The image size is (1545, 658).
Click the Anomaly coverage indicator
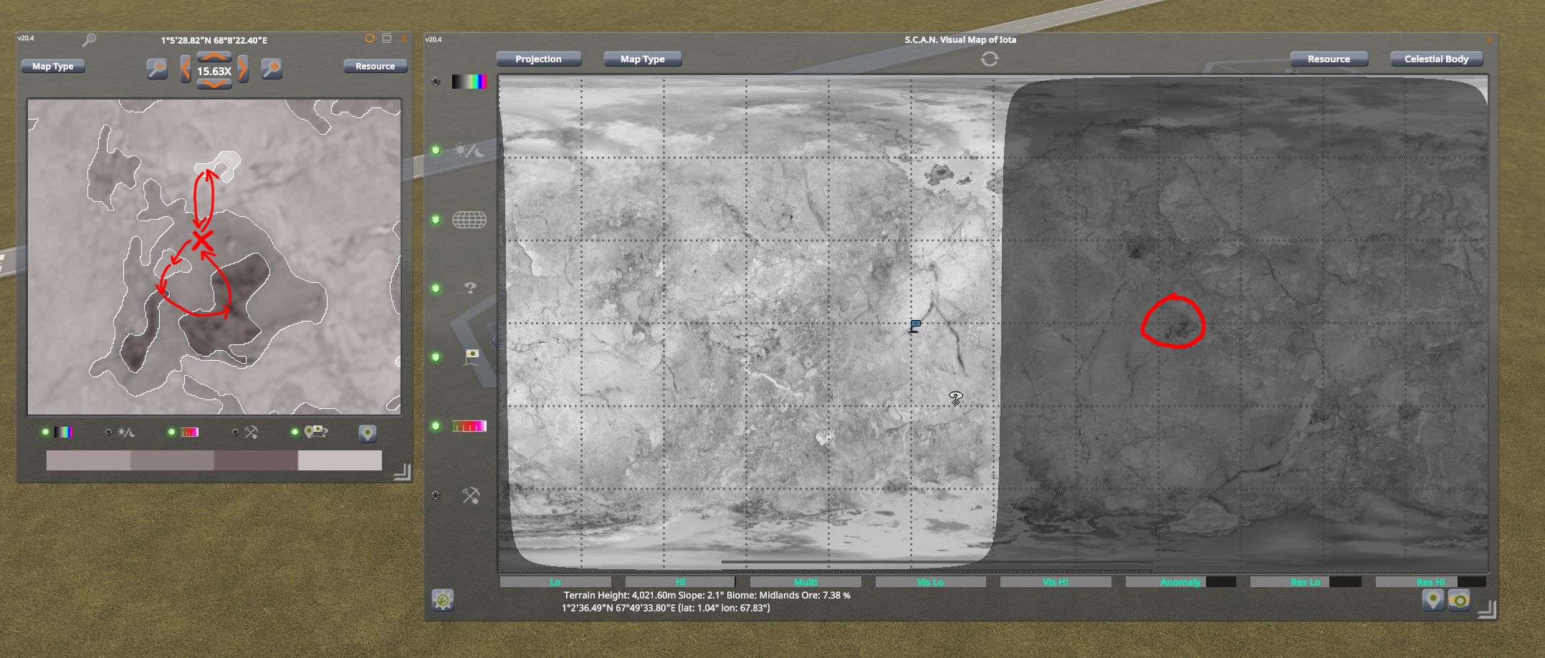point(1181,582)
